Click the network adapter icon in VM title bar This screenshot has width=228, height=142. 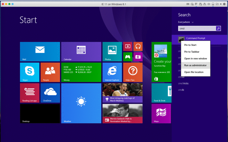(x=196, y=4)
